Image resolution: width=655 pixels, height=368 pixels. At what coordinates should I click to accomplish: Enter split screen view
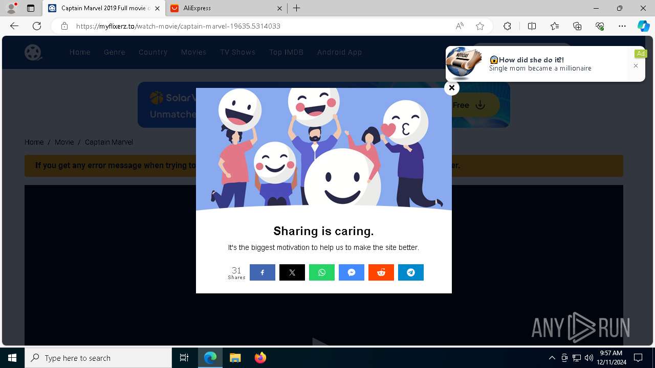pos(532,26)
